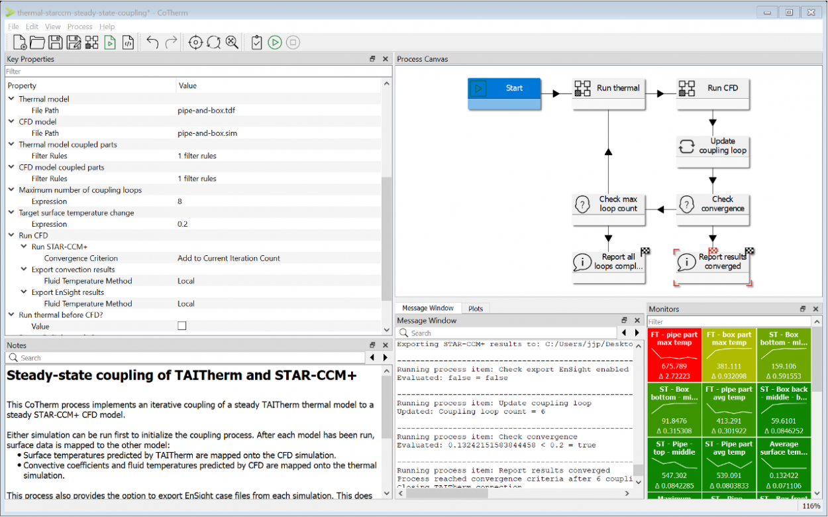Viewport: 828px width, 517px height.
Task: Float the Monitors panel
Action: click(x=803, y=309)
